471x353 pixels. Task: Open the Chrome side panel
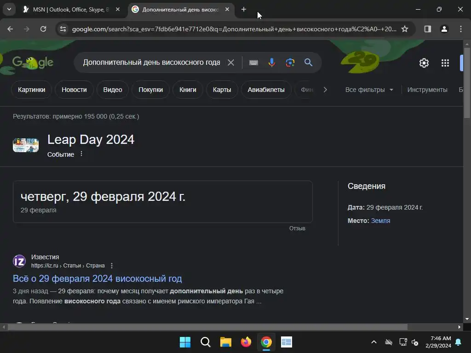click(x=427, y=29)
